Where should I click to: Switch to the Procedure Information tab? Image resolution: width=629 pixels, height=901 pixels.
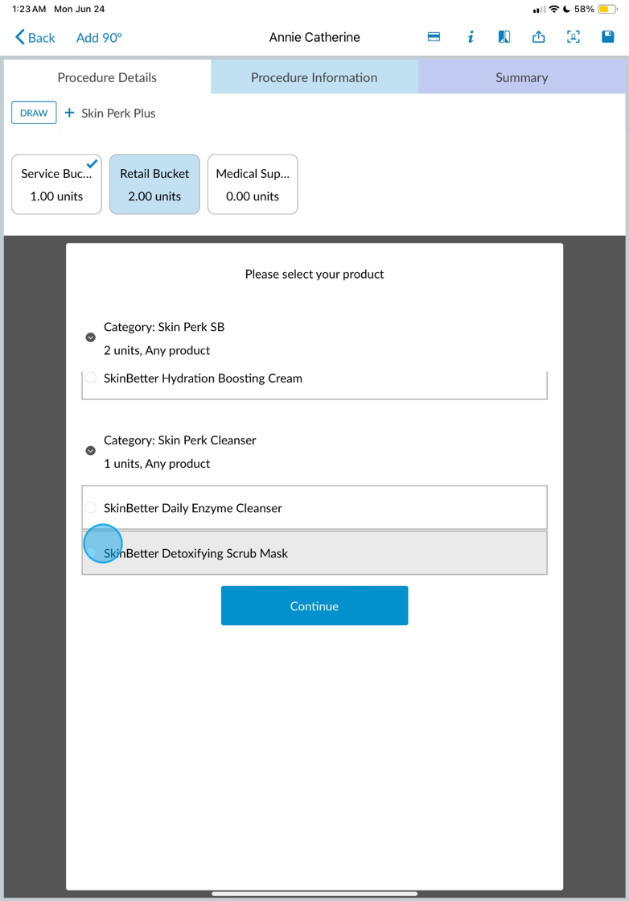coord(314,77)
